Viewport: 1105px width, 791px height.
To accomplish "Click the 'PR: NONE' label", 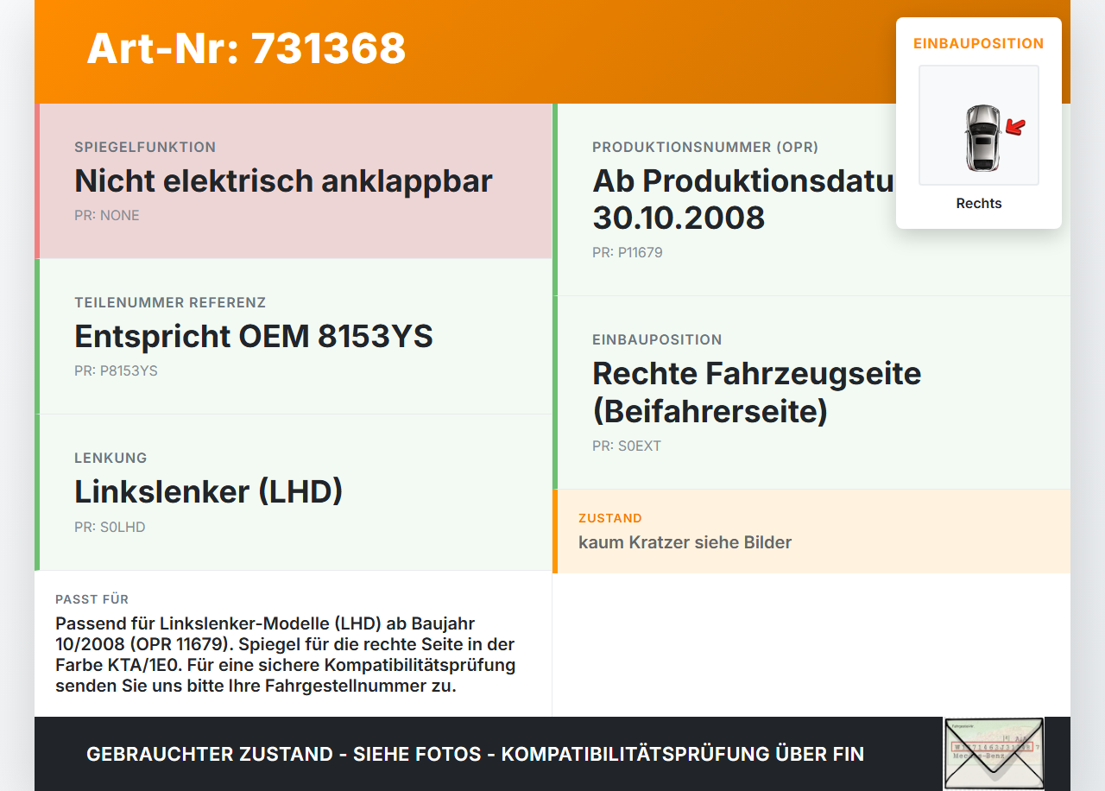I will [107, 216].
